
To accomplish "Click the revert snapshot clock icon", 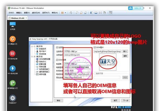I will pos(81,13).
